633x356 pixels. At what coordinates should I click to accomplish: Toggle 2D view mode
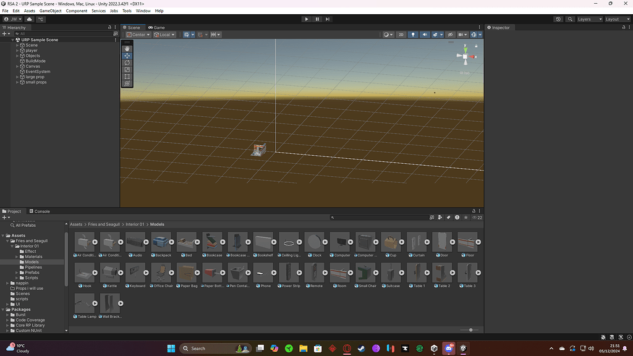(x=401, y=34)
